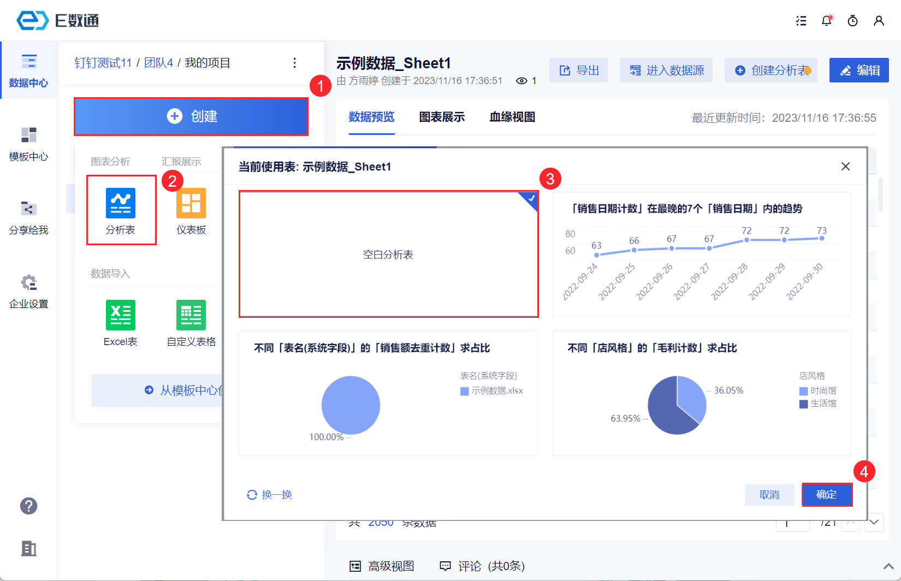901x581 pixels.
Task: Open the help question mark icon
Action: click(x=28, y=506)
